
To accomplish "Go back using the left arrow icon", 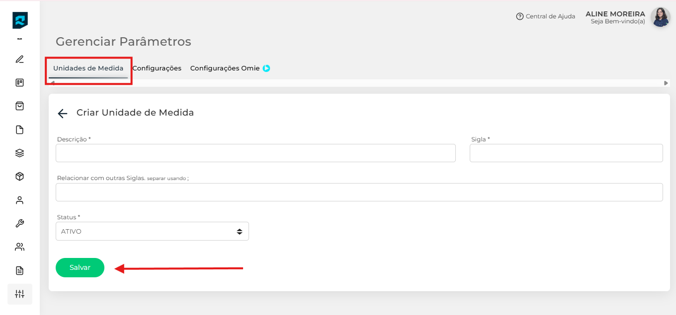I will pyautogui.click(x=62, y=114).
